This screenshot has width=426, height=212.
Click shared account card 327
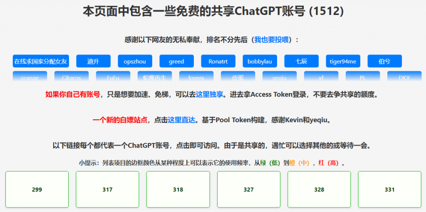[x=249, y=190]
